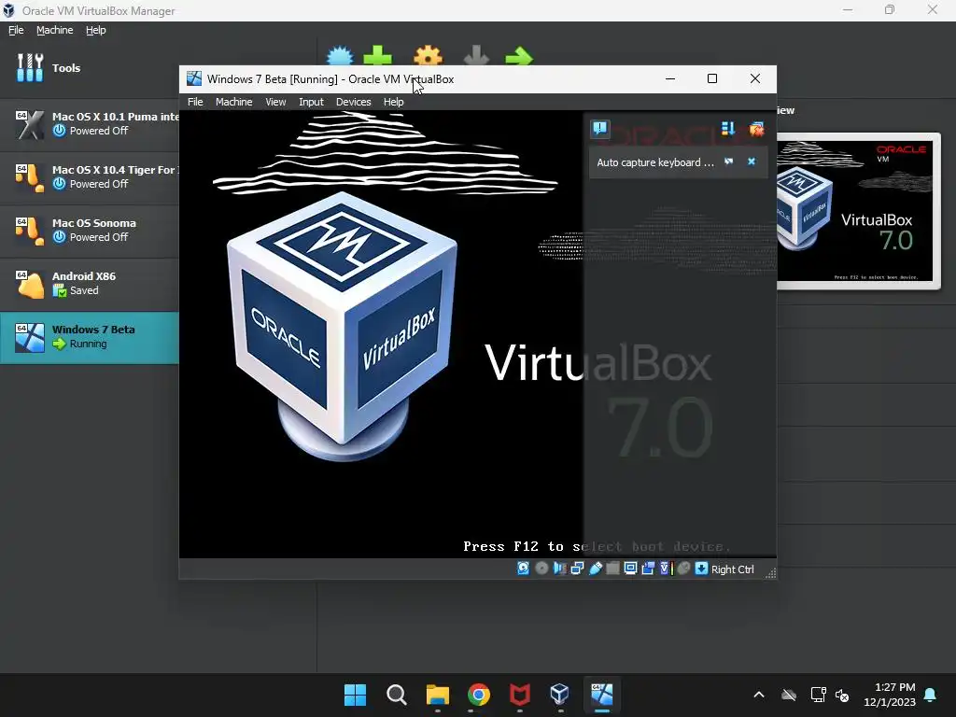This screenshot has height=717, width=956.
Task: Click the network adapters icon in VM status bar
Action: [577, 569]
